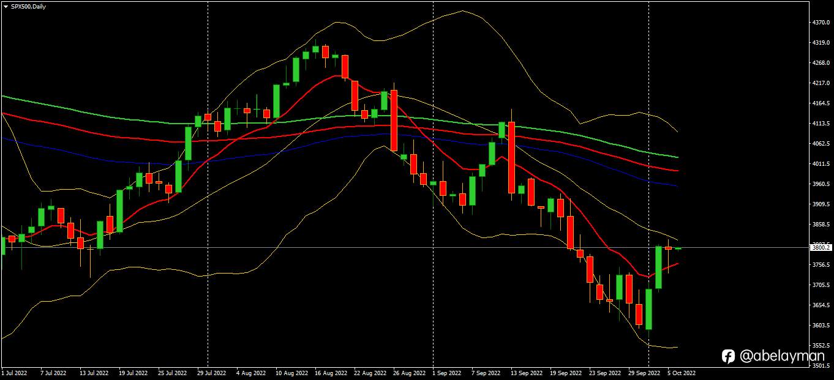Click the 3654.5 price scale label
This screenshot has height=380, width=834.
pos(821,305)
